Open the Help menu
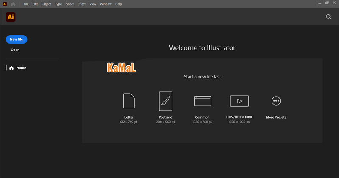339x178 pixels. [119, 4]
